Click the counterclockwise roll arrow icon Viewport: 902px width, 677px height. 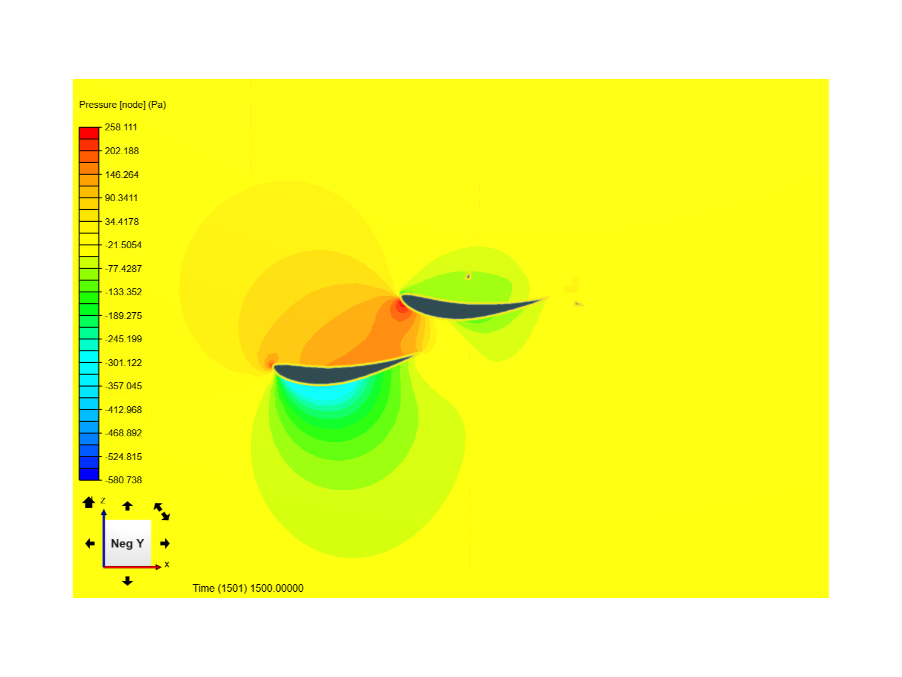pyautogui.click(x=157, y=506)
